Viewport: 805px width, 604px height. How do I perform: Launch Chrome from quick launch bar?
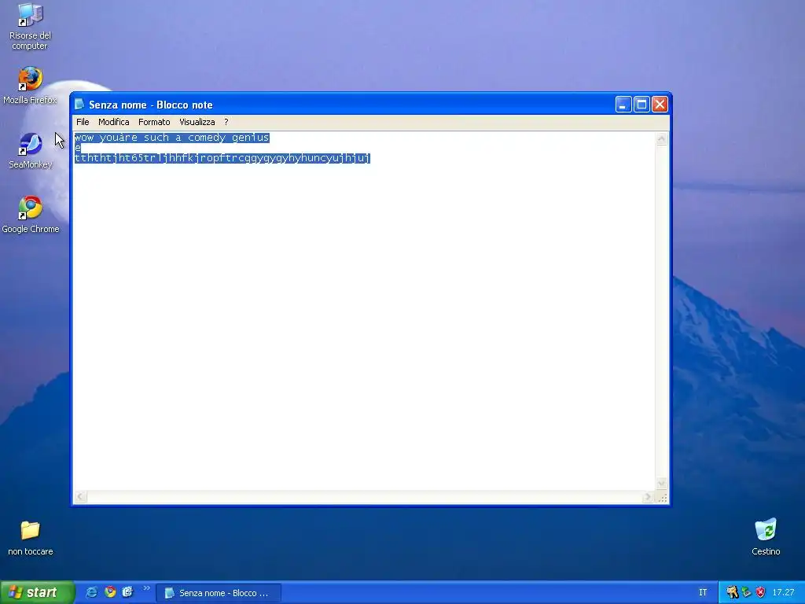click(x=110, y=592)
